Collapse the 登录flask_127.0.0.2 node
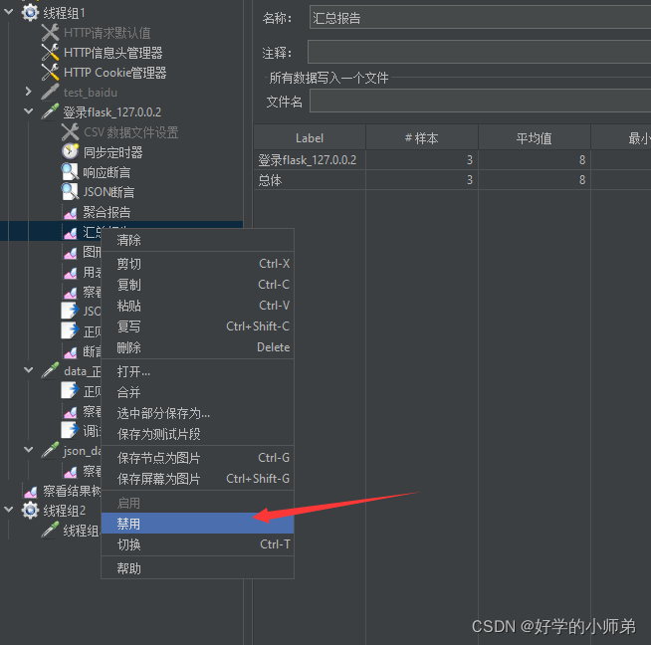The width and height of the screenshot is (651, 645). (x=28, y=111)
